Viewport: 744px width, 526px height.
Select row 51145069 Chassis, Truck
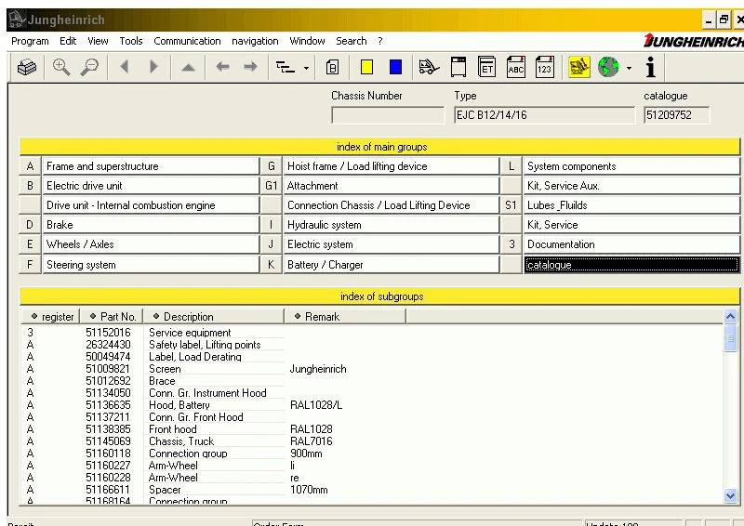coord(373,441)
